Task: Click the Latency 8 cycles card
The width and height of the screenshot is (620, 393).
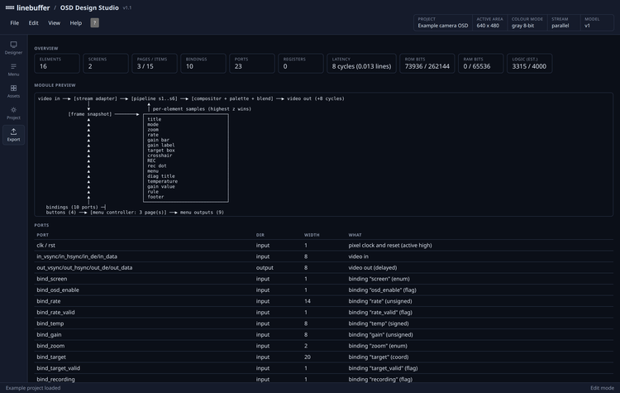Action: (361, 64)
